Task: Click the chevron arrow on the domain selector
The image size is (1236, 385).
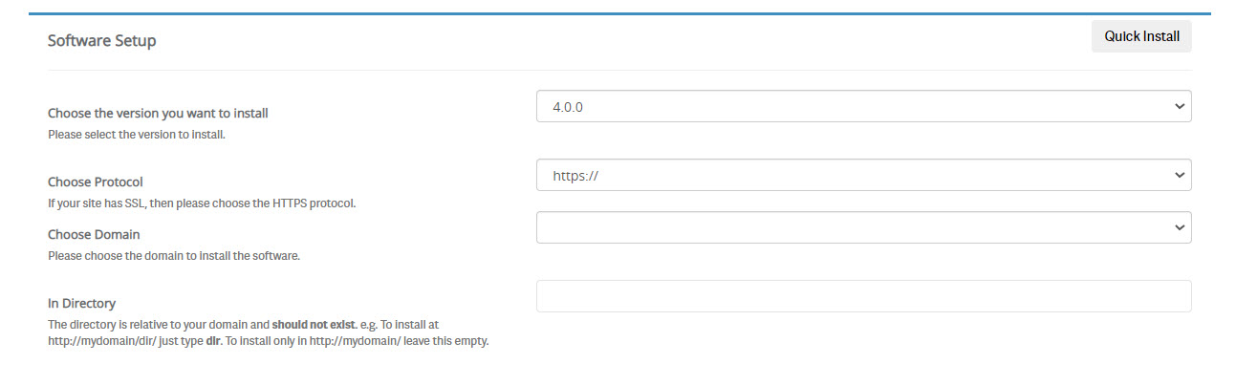Action: pyautogui.click(x=1179, y=227)
